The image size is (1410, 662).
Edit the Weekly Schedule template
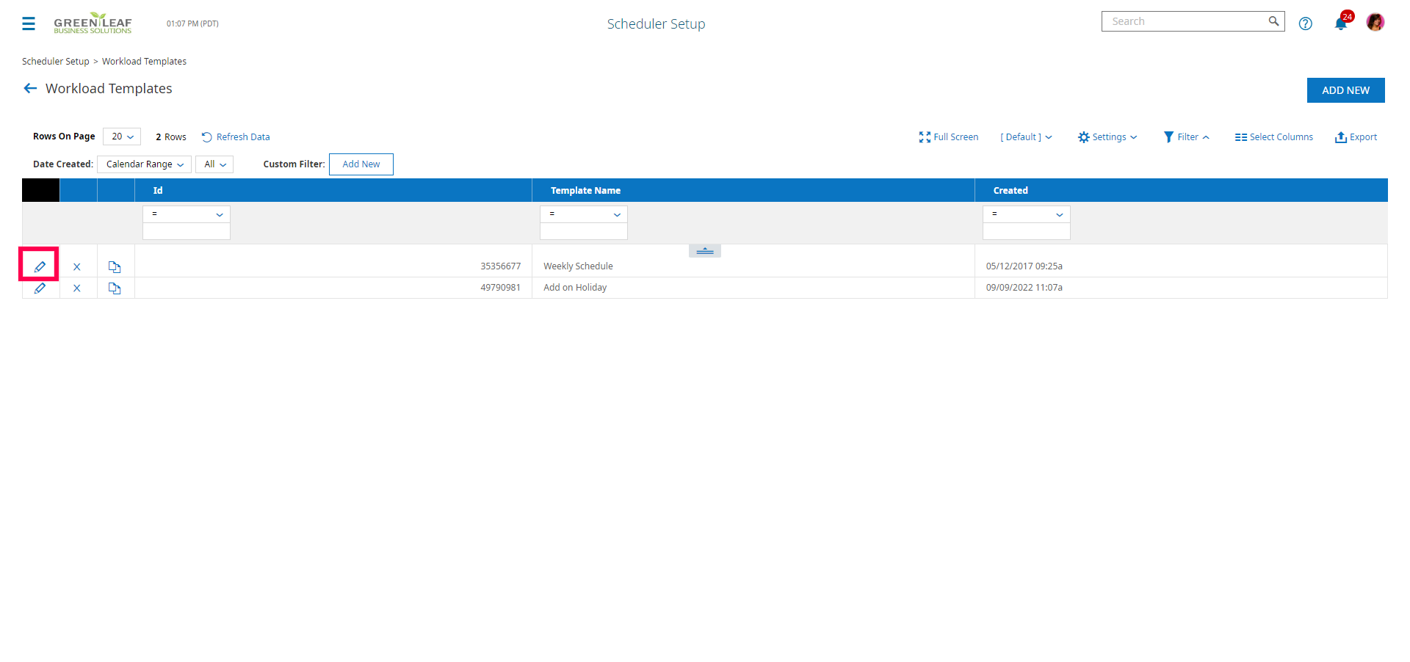tap(40, 266)
